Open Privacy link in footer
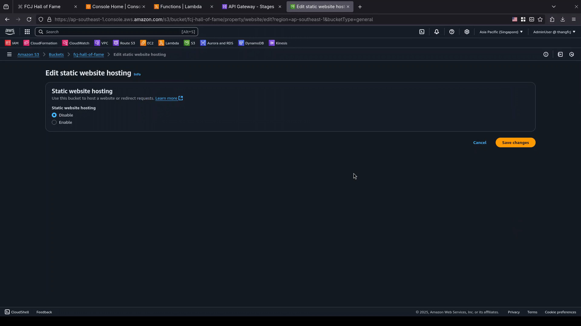Image resolution: width=581 pixels, height=326 pixels. (514, 312)
